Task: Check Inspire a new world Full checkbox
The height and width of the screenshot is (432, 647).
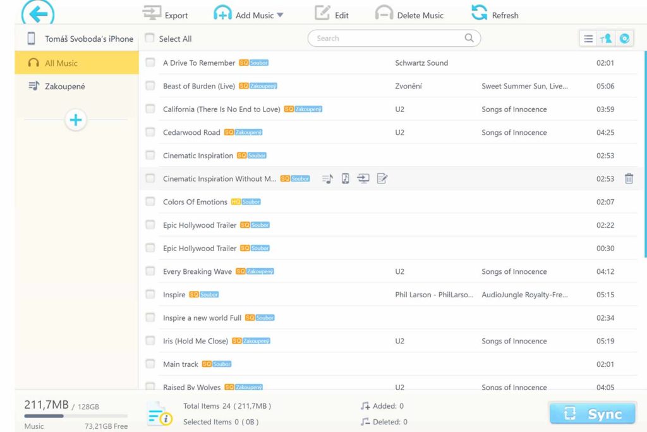Action: coord(150,317)
